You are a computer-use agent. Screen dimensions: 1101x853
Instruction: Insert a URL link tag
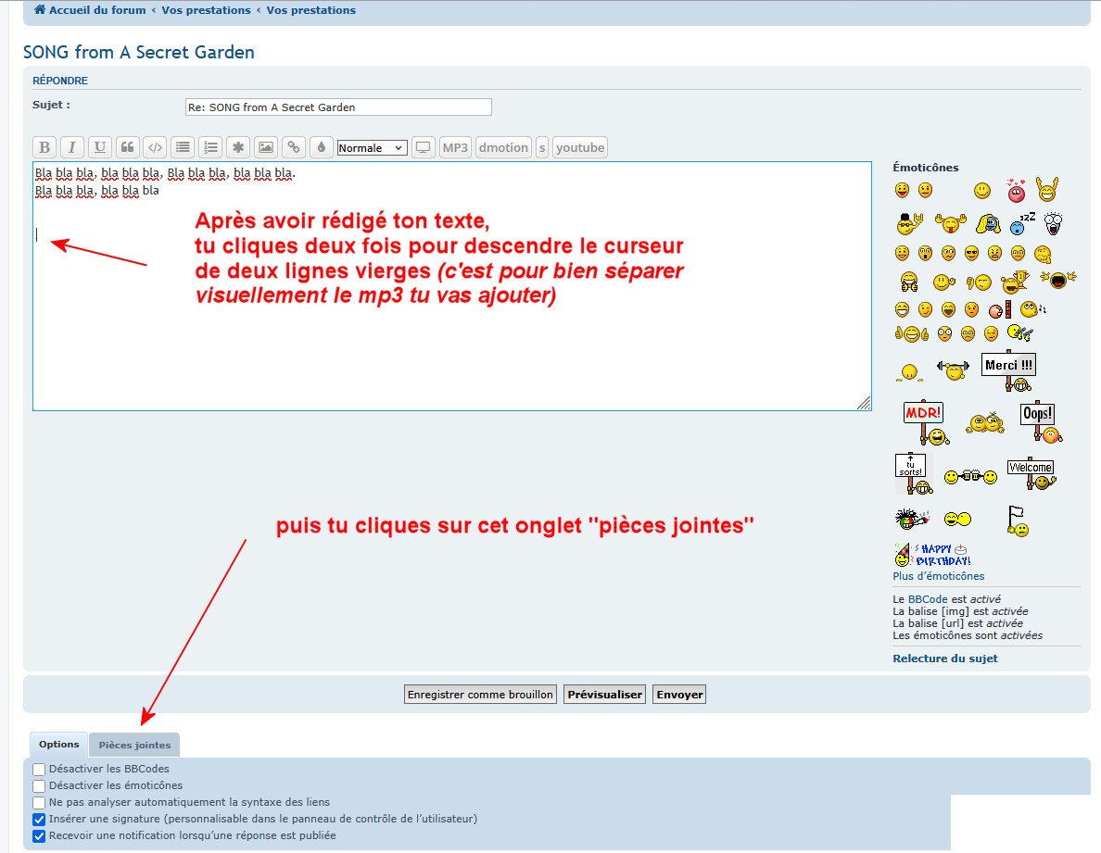(294, 147)
